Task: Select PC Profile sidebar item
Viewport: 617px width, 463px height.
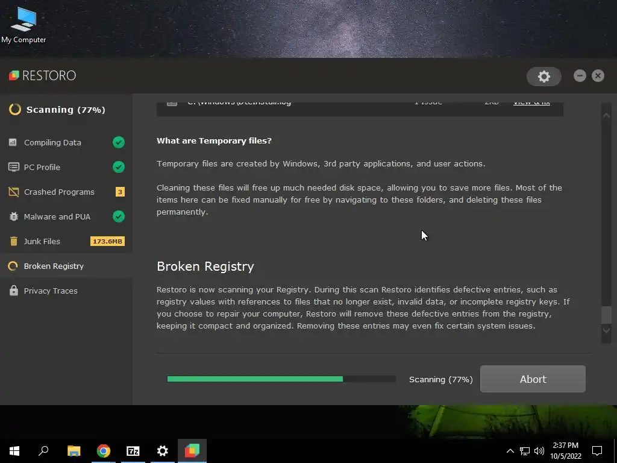Action: coord(66,167)
